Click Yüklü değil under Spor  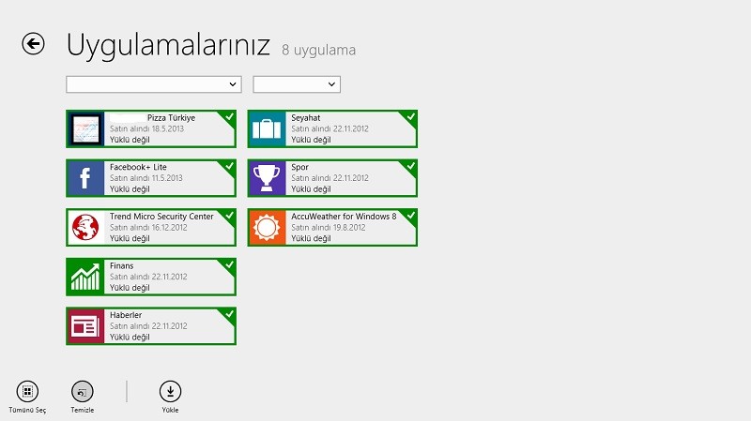[x=311, y=189]
